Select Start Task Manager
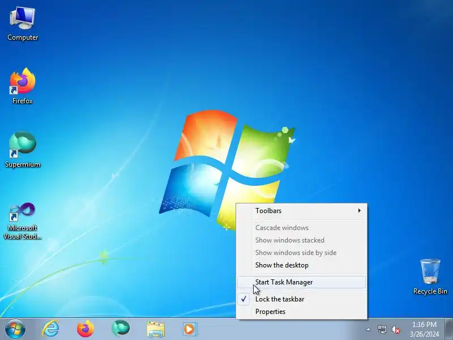Image resolution: width=453 pixels, height=340 pixels. (x=302, y=282)
